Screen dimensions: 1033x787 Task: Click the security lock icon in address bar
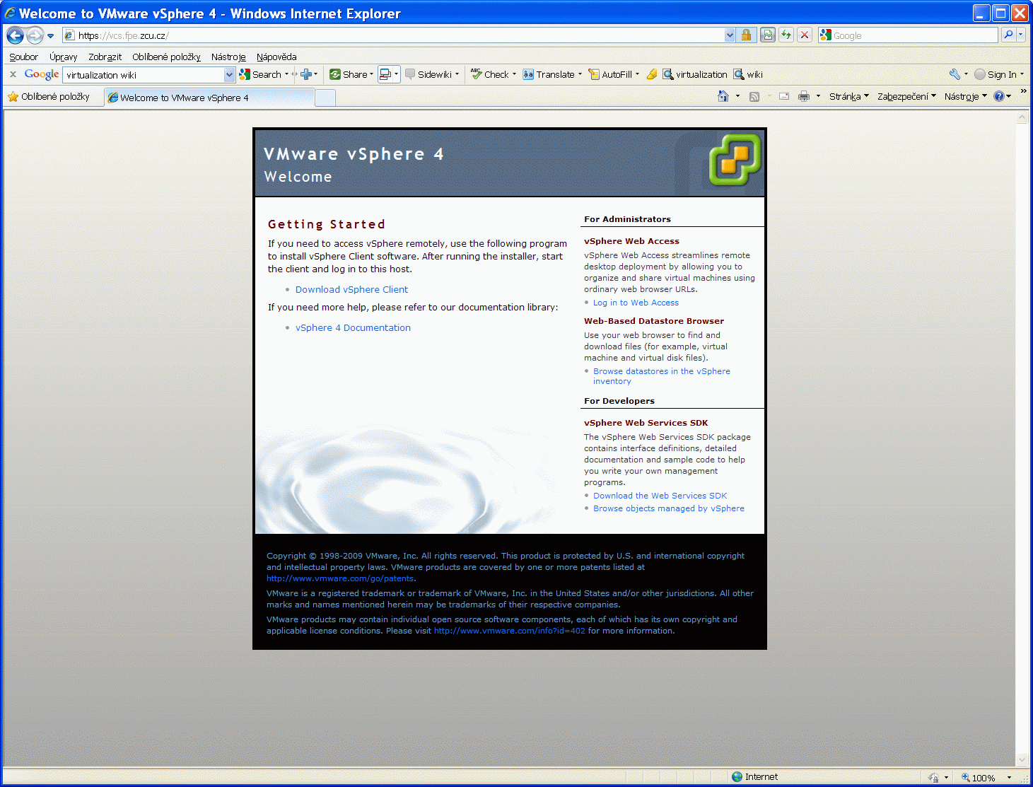pyautogui.click(x=746, y=35)
